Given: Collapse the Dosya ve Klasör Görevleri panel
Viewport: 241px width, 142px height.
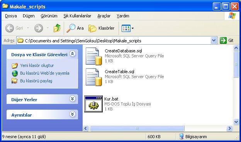Looking at the screenshot, I should point(72,54).
